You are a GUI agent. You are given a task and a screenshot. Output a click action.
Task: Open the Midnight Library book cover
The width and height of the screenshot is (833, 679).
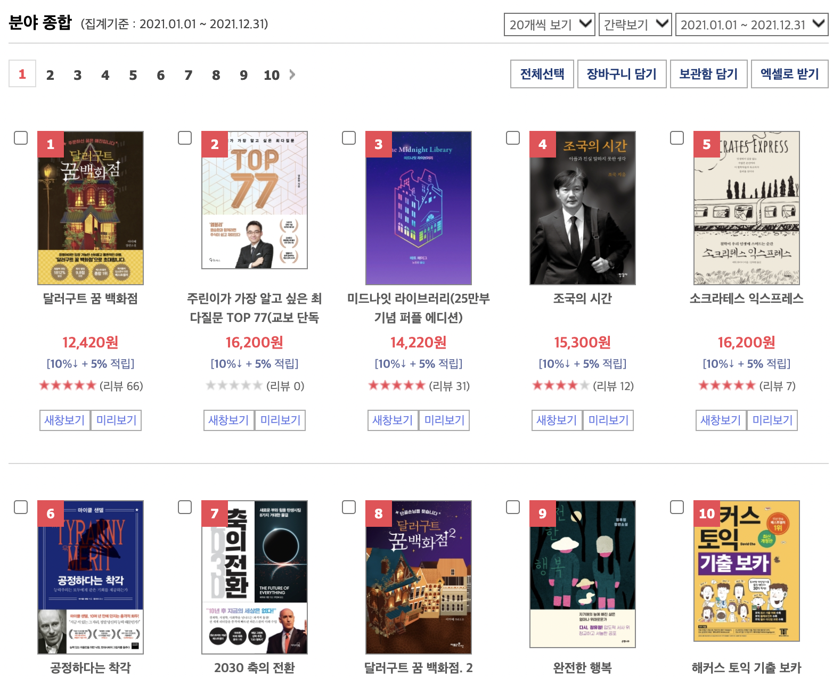click(419, 208)
